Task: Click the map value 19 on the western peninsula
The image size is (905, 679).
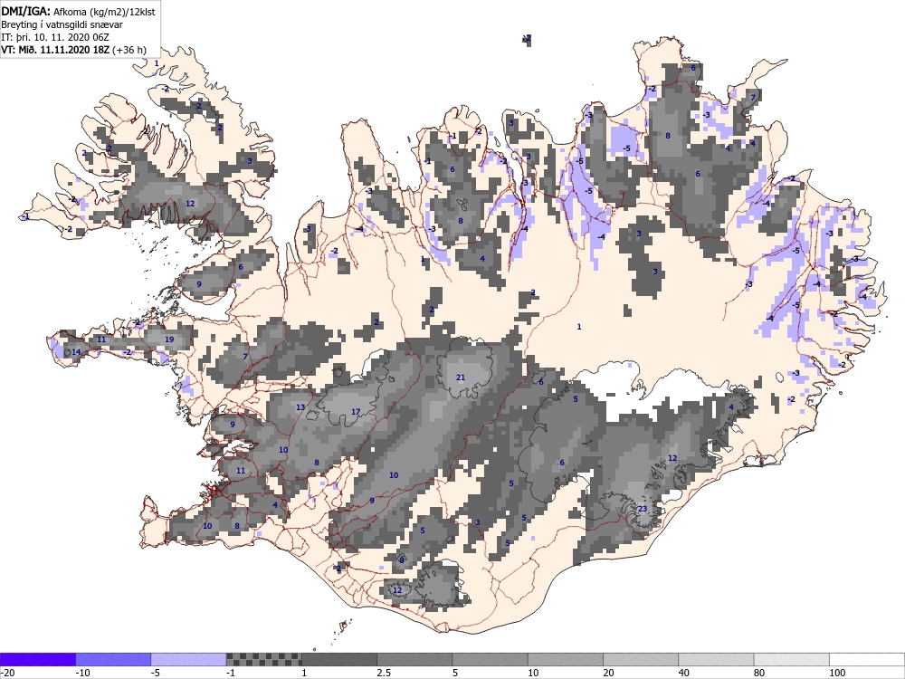Action: click(x=169, y=339)
